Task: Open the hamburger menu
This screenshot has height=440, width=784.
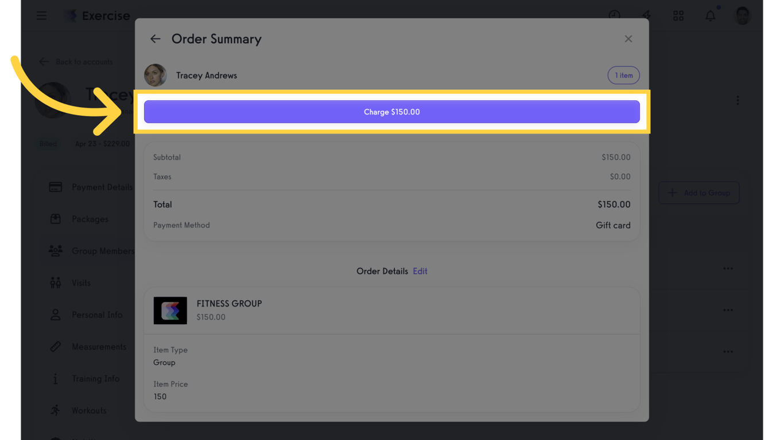Action: point(42,15)
